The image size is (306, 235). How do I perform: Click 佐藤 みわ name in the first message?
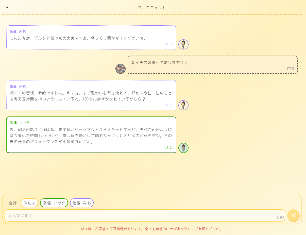coord(18,31)
